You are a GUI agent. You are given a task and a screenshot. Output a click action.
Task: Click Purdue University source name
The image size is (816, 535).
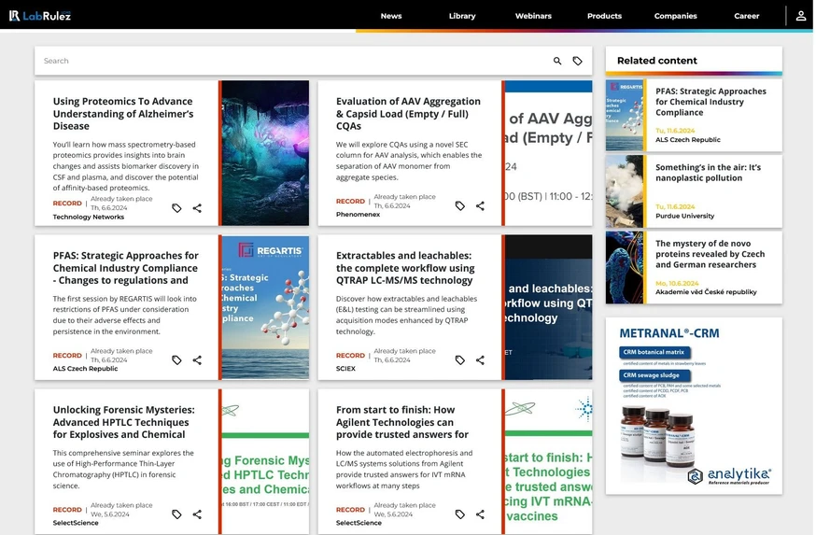click(x=685, y=216)
